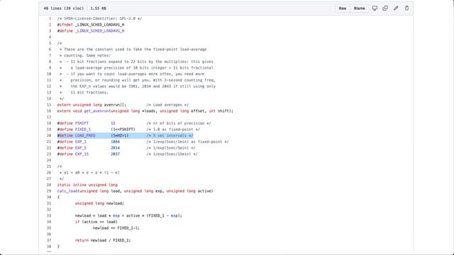Click the value 2037 on line 23
This screenshot has height=255, width=454.
pyautogui.click(x=115, y=154)
